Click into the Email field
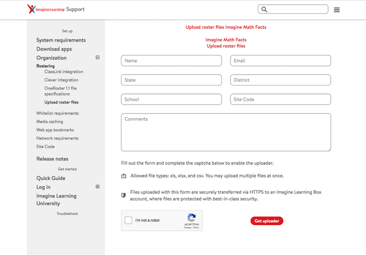 tap(280, 61)
